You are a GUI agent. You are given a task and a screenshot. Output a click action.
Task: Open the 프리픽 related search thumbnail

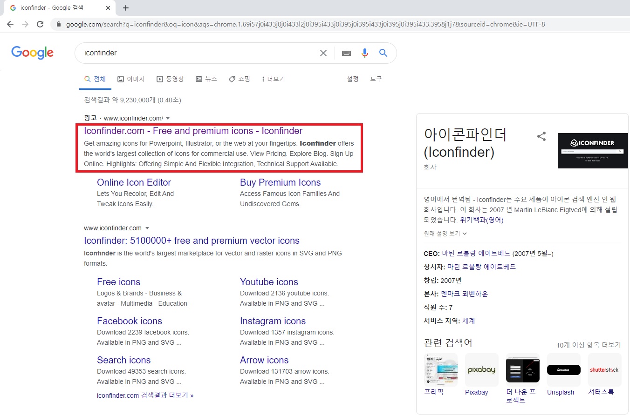coord(441,370)
